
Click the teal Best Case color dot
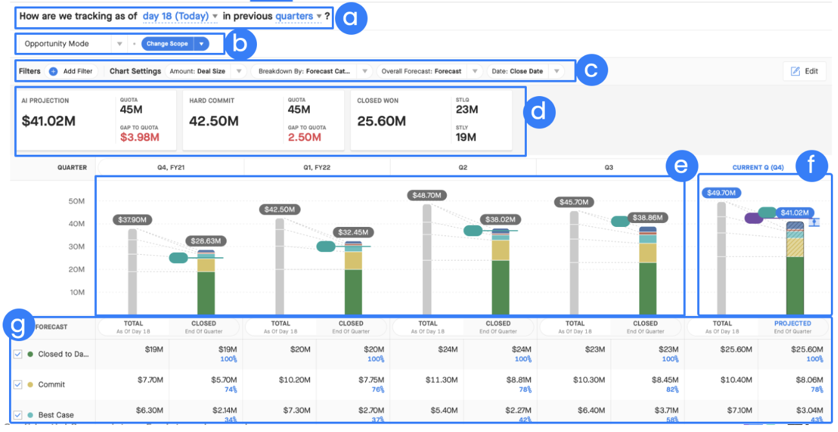[x=30, y=415]
